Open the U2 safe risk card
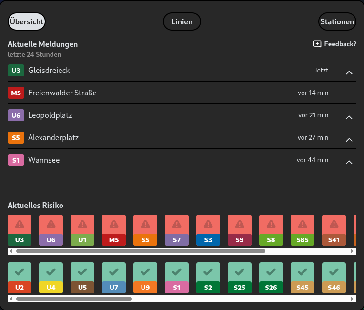Viewport: 364px width, 310px height. point(20,278)
